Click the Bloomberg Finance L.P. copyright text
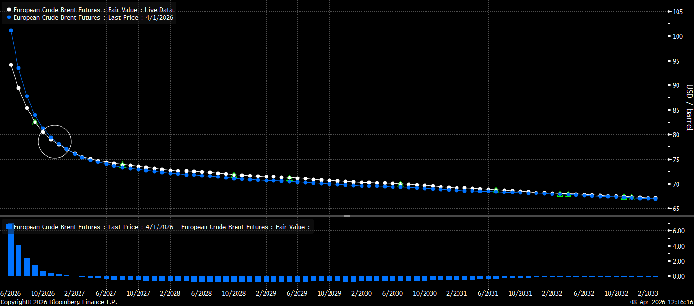Viewport: 694px width, 306px height. click(58, 302)
